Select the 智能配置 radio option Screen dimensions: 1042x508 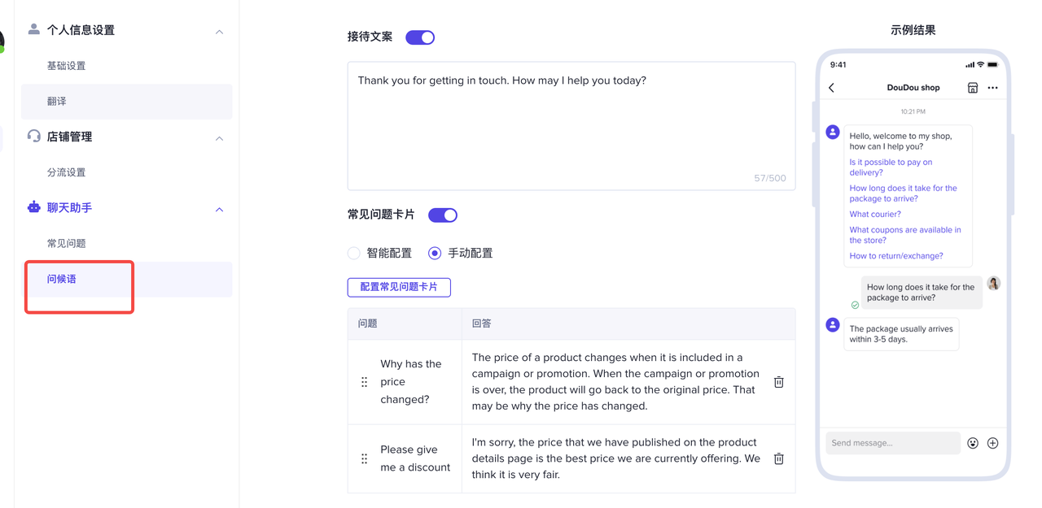point(354,254)
